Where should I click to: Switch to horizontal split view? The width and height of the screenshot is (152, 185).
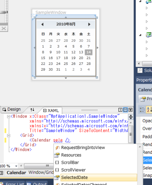coord(125,110)
